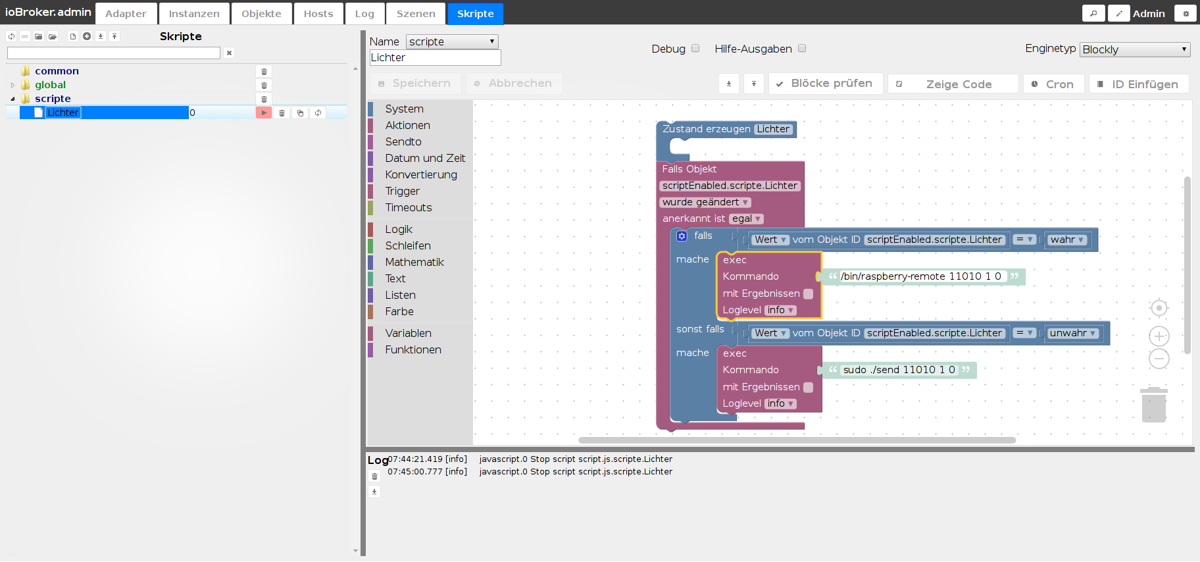This screenshot has height=562, width=1200.
Task: Click the Blockly trash can
Action: click(1154, 405)
